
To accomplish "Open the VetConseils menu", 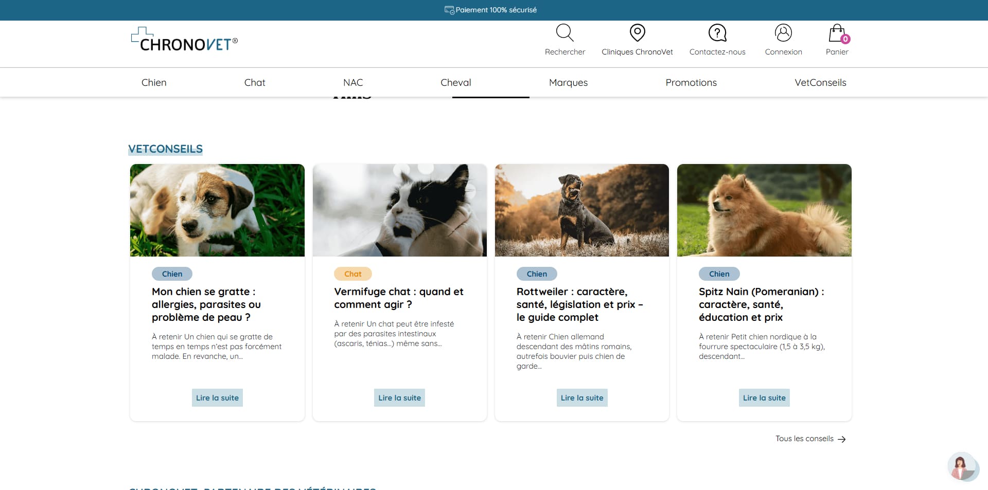I will click(820, 82).
